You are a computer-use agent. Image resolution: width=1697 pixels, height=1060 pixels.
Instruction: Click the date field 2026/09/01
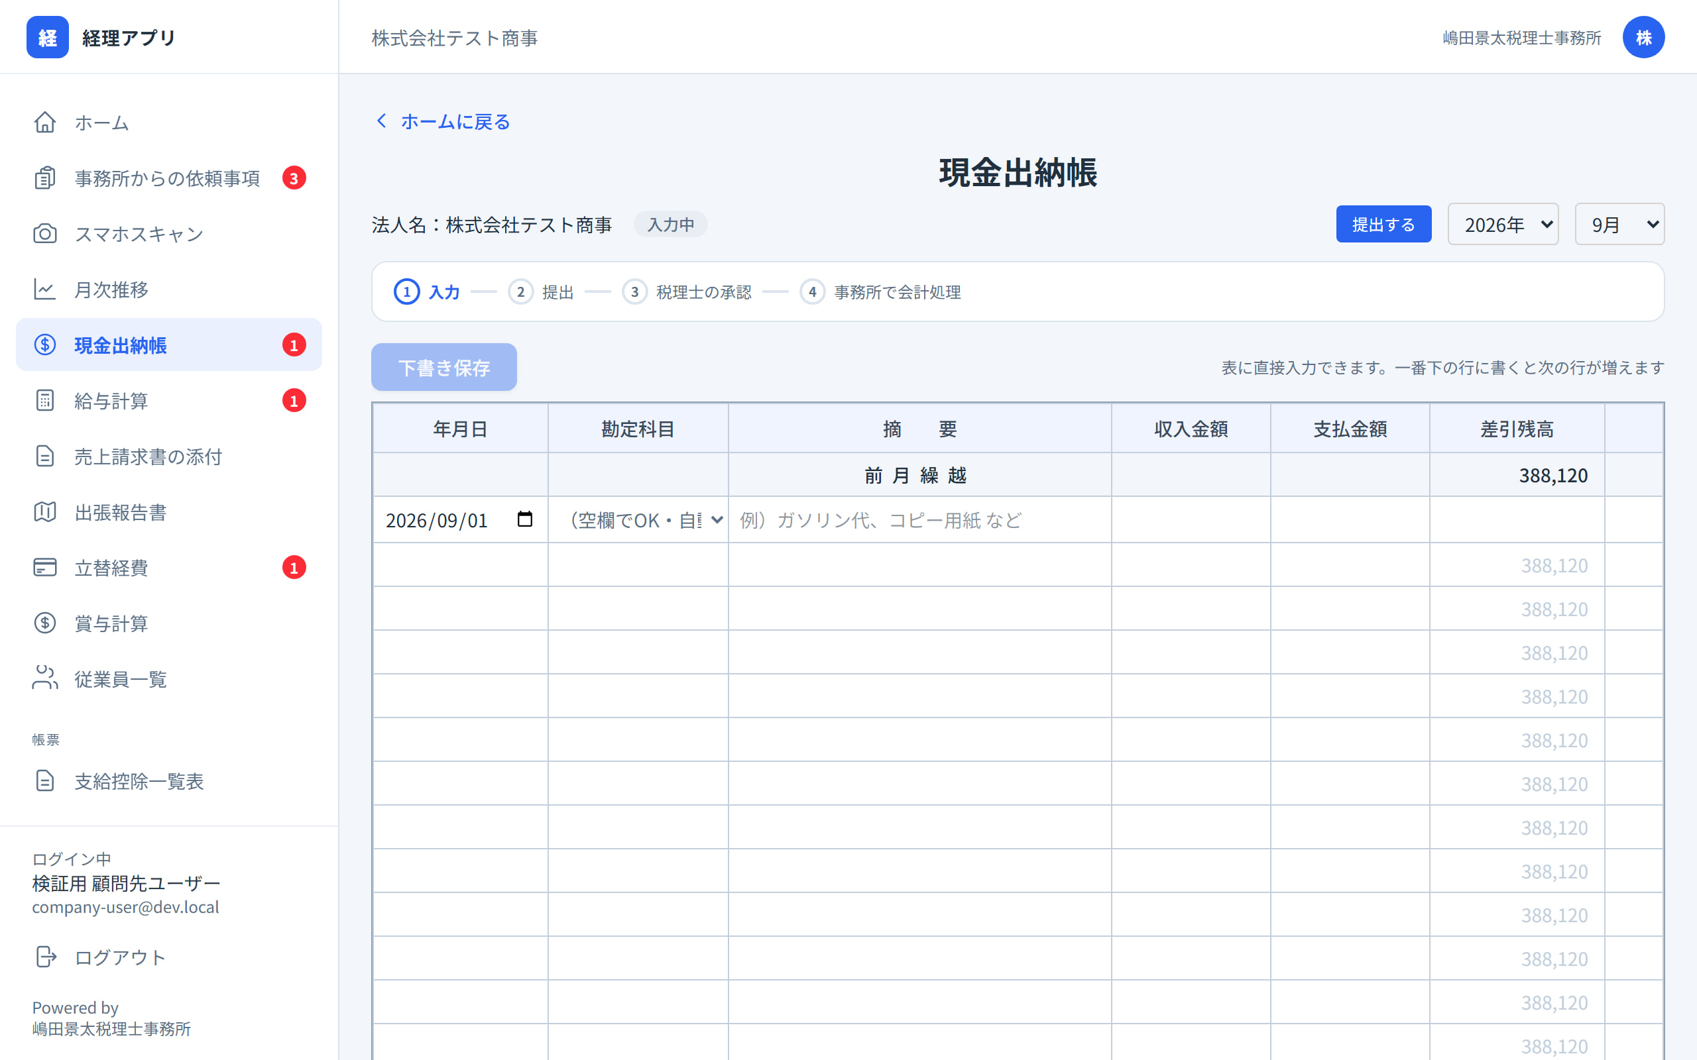point(460,520)
